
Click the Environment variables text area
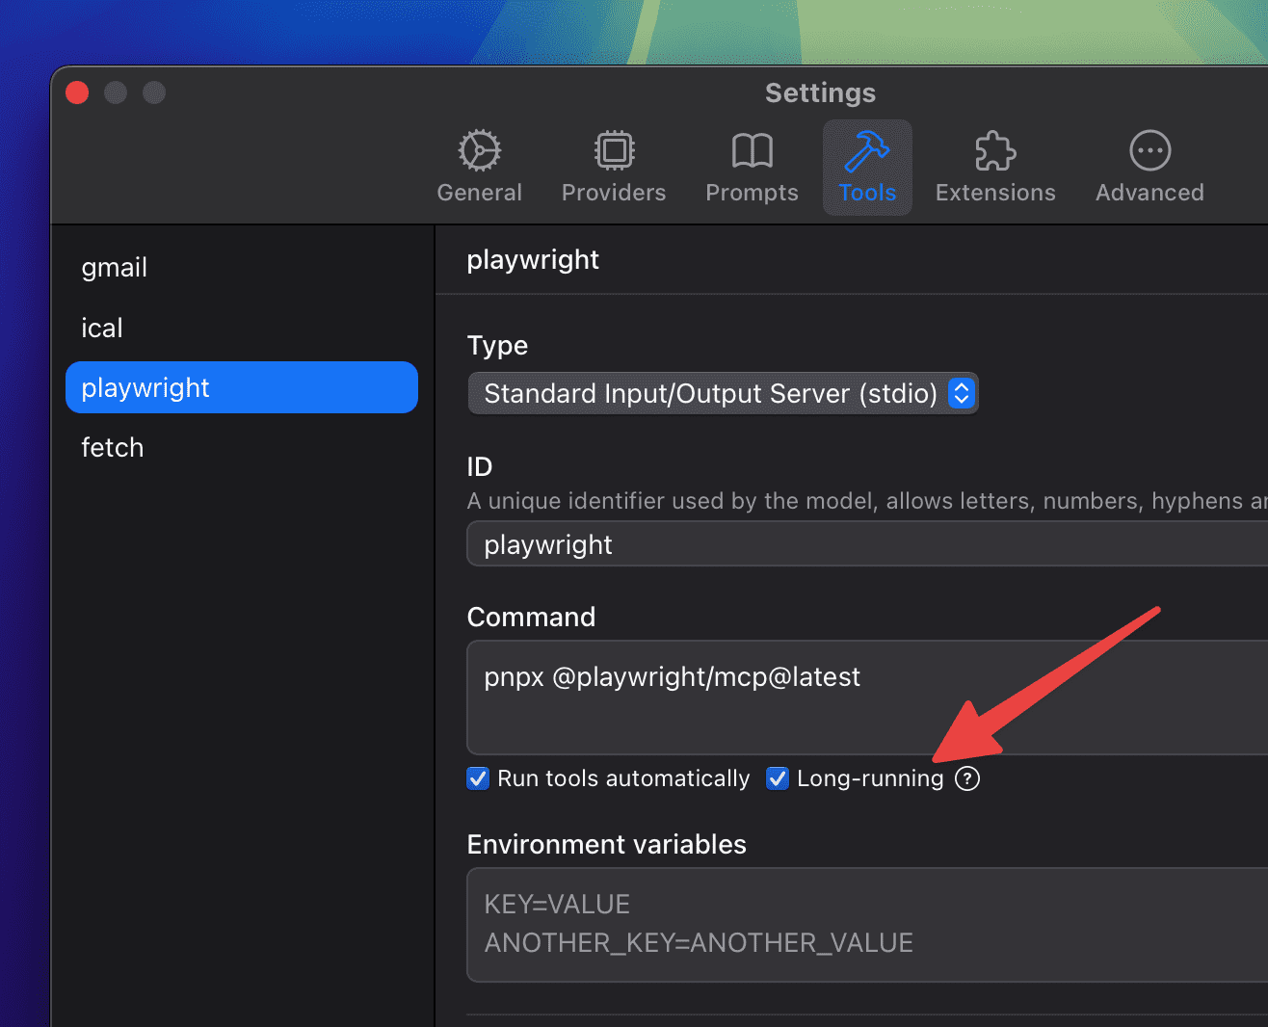pyautogui.click(x=867, y=924)
